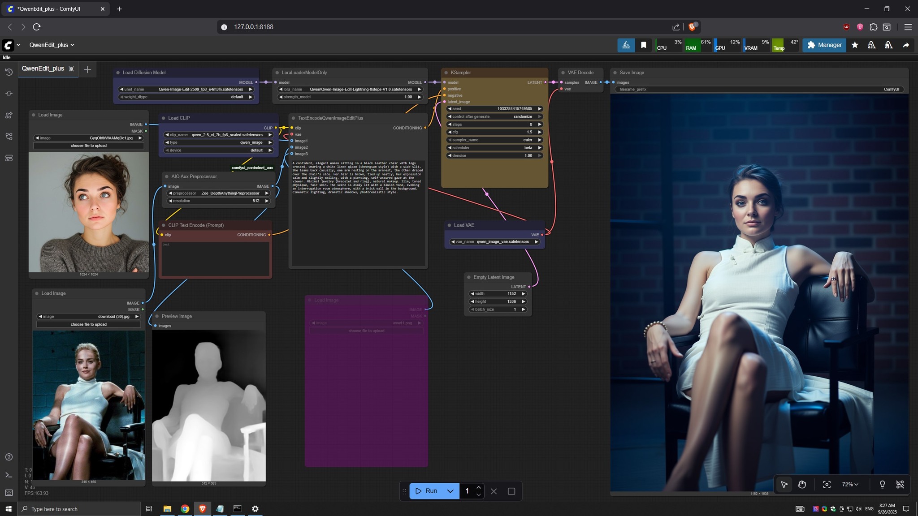Collapse the VAE Decode node via its dot
The height and width of the screenshot is (516, 918).
point(563,73)
